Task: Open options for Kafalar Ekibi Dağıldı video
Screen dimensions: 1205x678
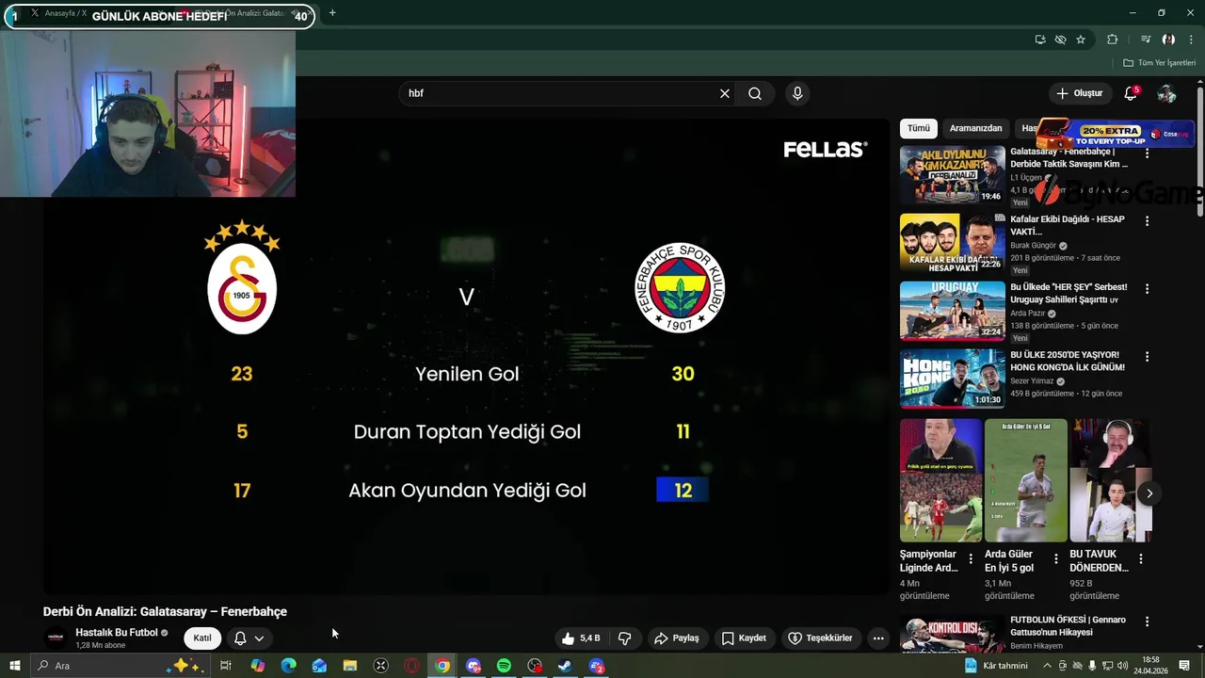Action: 1147,221
